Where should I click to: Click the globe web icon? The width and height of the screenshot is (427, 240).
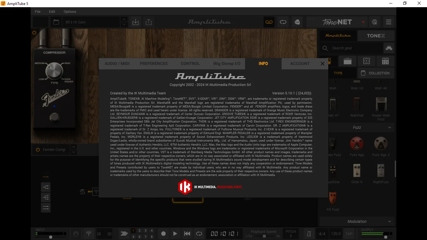coord(374,22)
